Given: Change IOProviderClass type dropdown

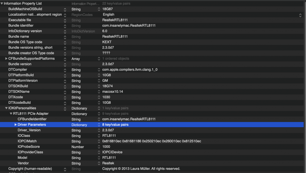Looking at the screenshot, I should [x=99, y=152].
